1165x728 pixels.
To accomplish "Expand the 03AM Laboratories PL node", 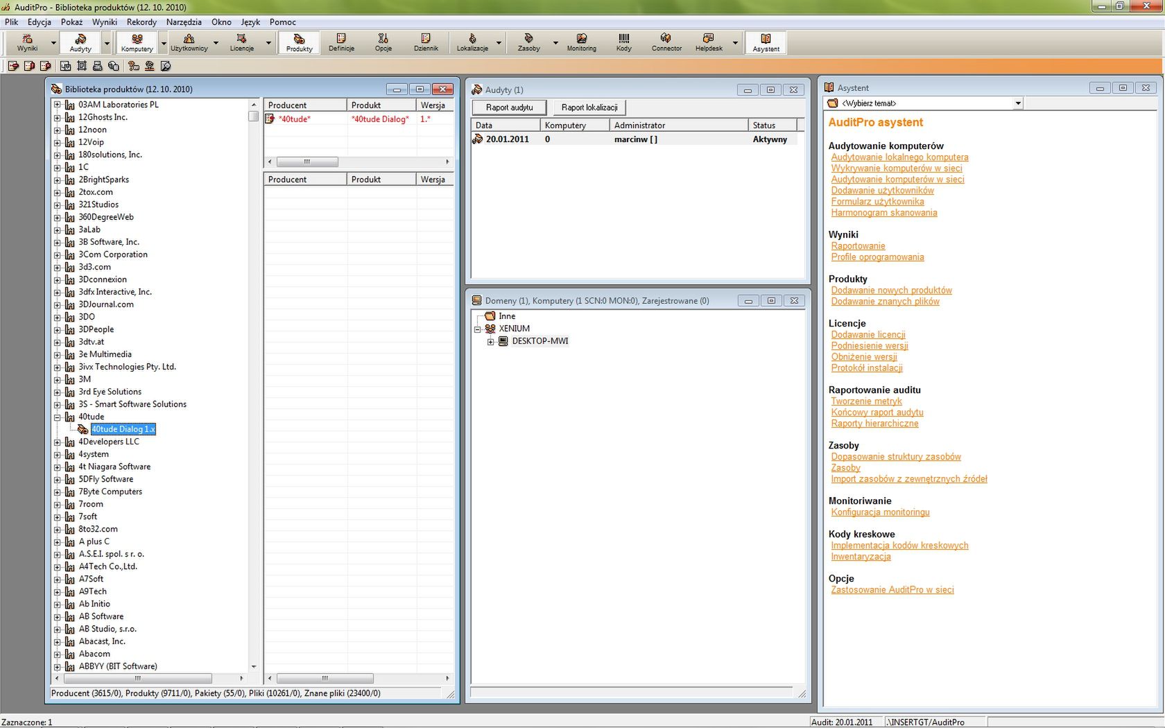I will click(x=58, y=105).
